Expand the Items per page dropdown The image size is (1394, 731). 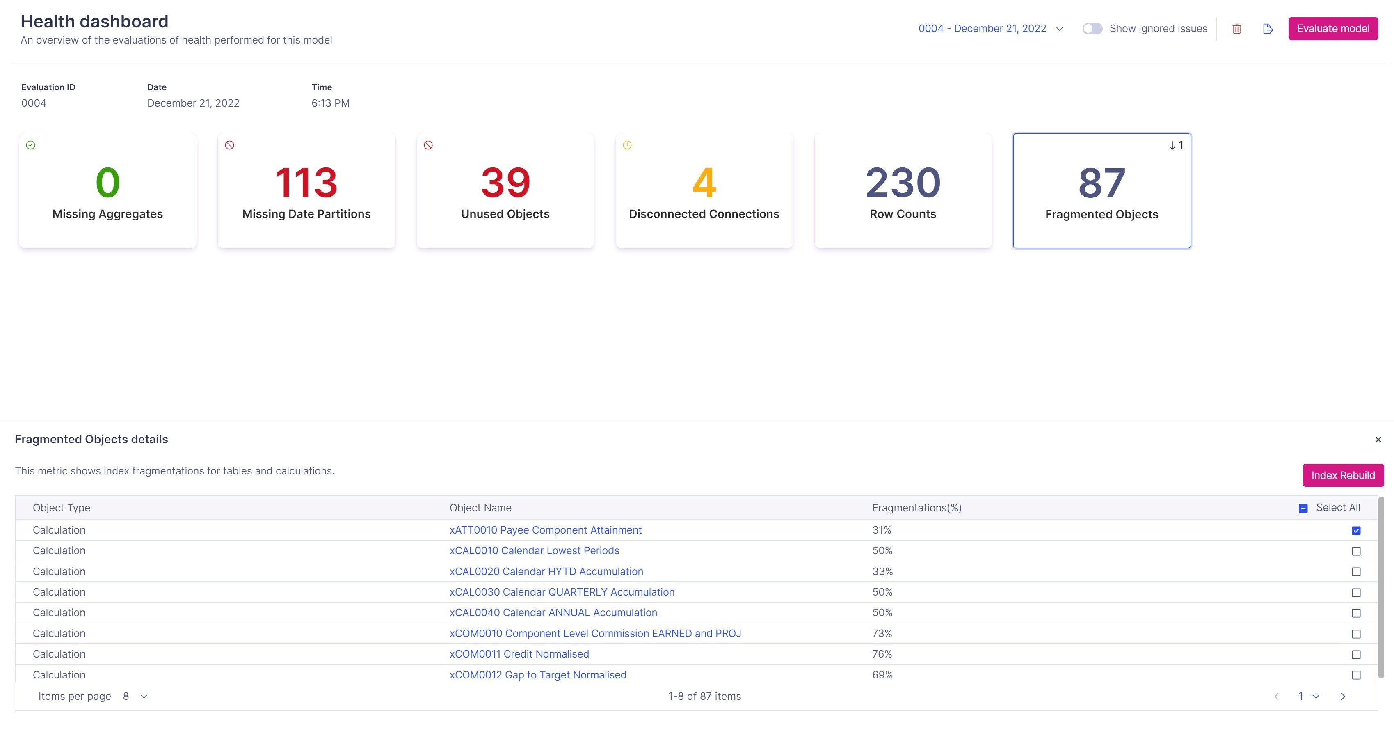135,697
